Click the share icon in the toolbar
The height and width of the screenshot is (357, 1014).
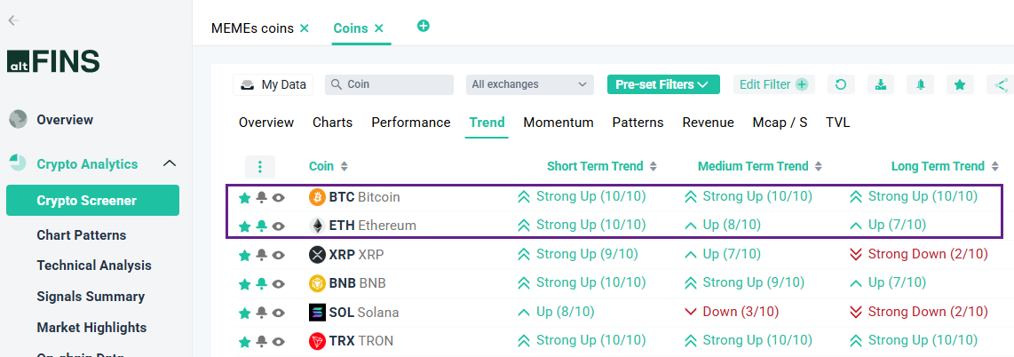(x=1001, y=84)
